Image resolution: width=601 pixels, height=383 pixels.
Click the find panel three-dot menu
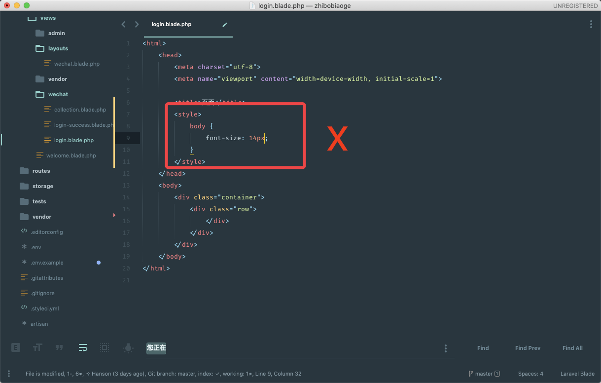tap(445, 348)
